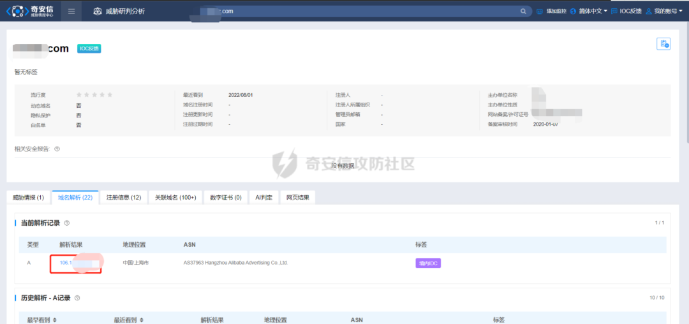Screen dimensions: 689x324
Task: Open the 简体中文 language dropdown
Action: [592, 11]
